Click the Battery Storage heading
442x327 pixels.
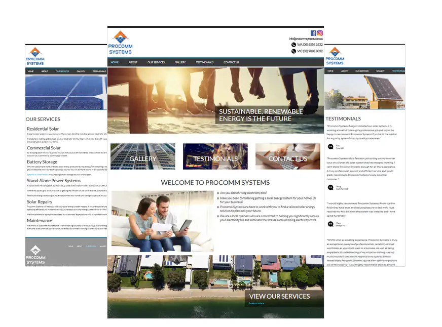coord(42,162)
